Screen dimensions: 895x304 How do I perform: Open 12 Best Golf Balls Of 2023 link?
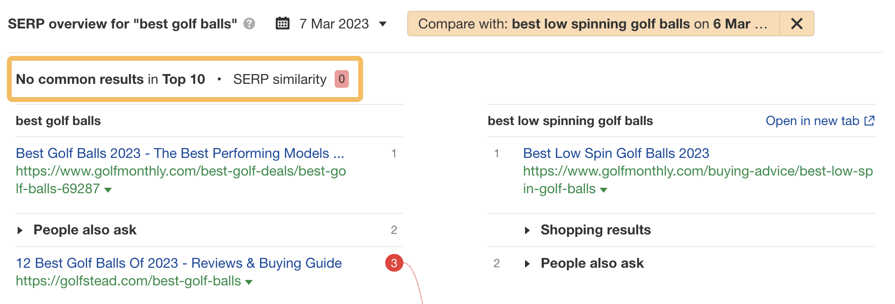click(179, 263)
